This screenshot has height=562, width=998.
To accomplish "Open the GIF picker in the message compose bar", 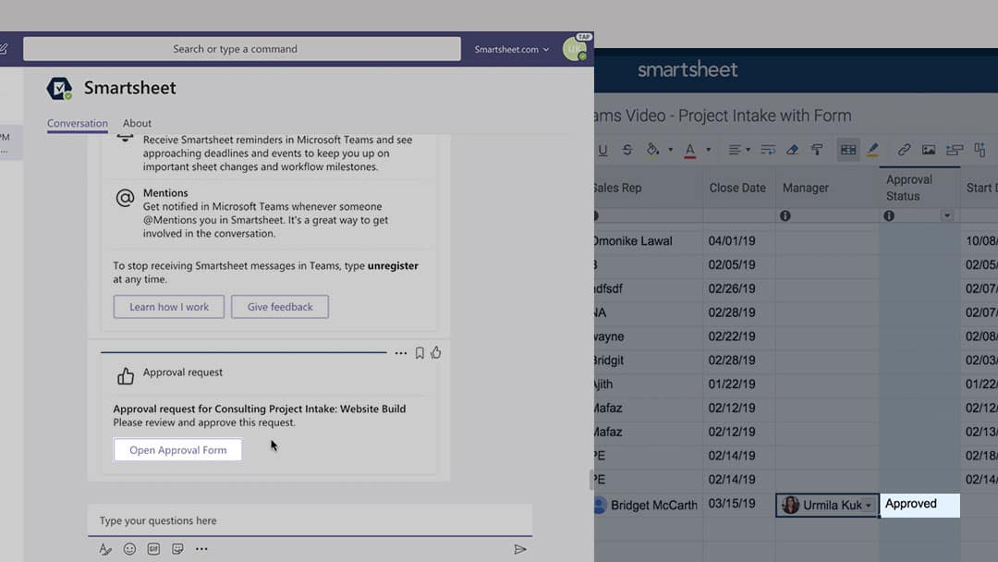I will click(x=153, y=548).
